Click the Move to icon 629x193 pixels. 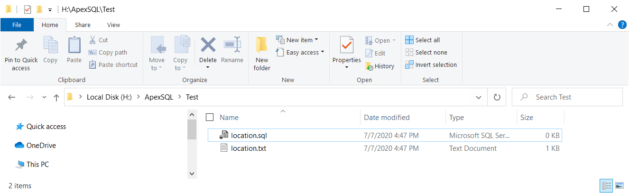157,54
